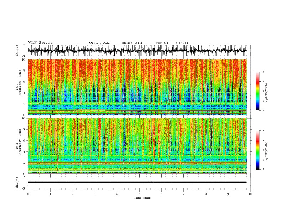Screen dimensions: 282x218
Task: Click the ch.1 frequency tick label "8"
Action: pyautogui.click(x=25, y=71)
